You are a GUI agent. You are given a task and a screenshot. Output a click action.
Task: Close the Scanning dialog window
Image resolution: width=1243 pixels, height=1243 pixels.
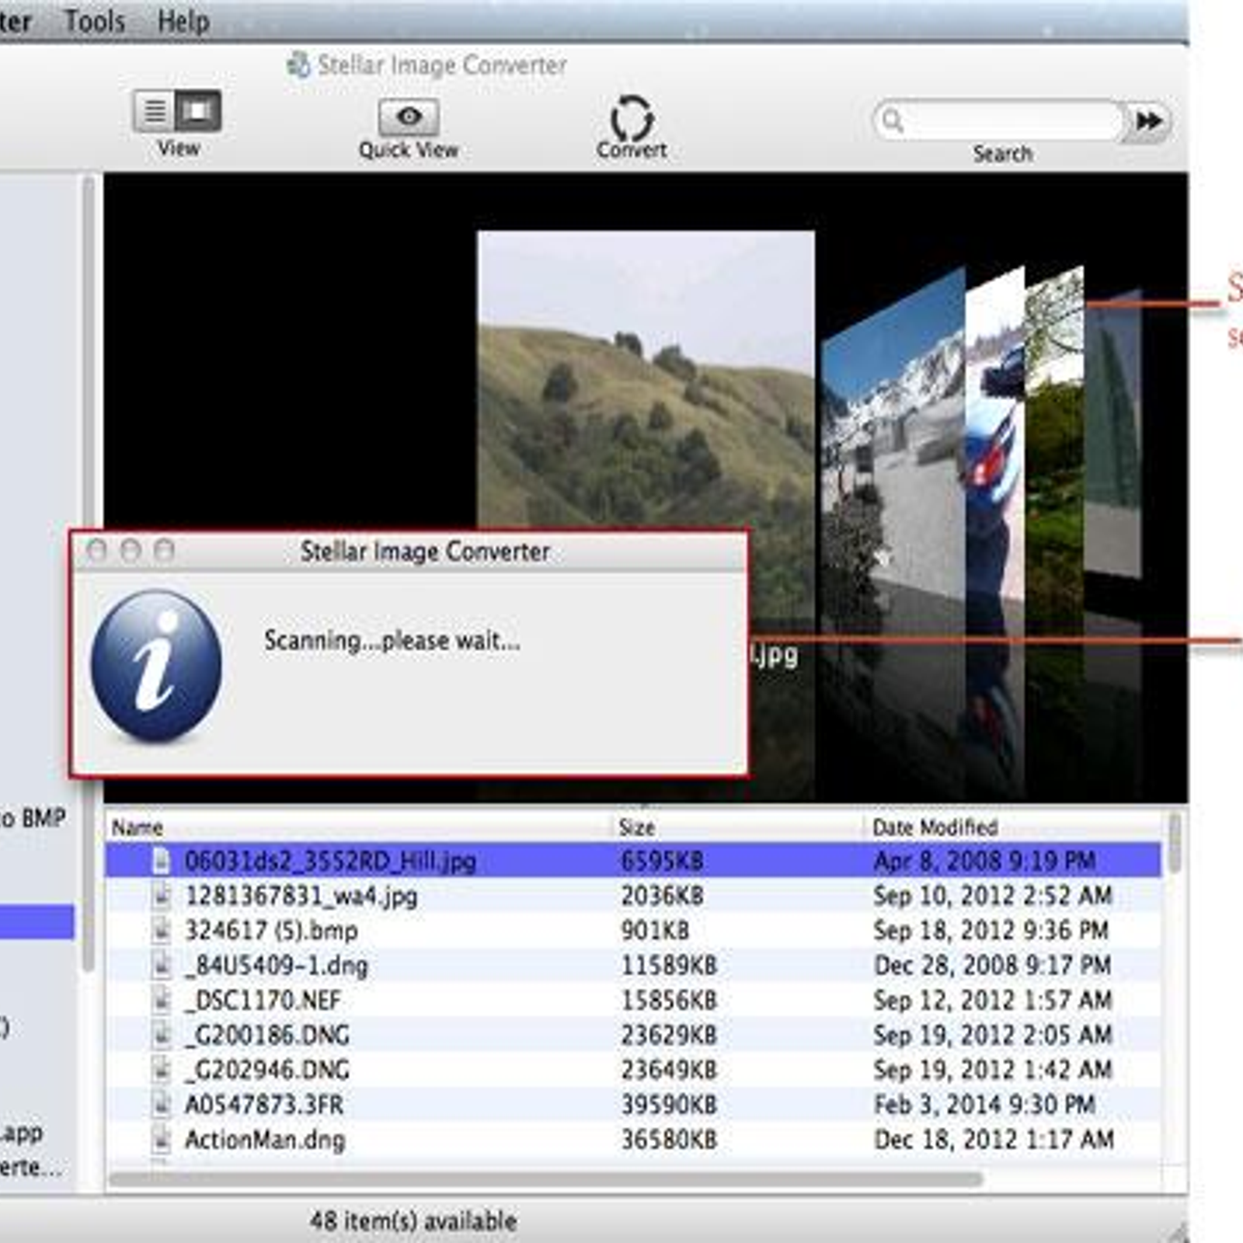pyautogui.click(x=97, y=551)
